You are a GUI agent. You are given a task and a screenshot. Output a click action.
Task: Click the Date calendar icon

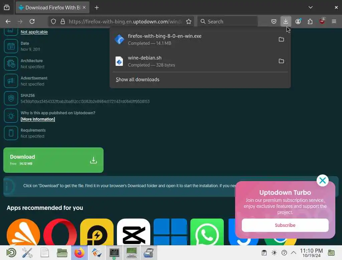pos(11,46)
